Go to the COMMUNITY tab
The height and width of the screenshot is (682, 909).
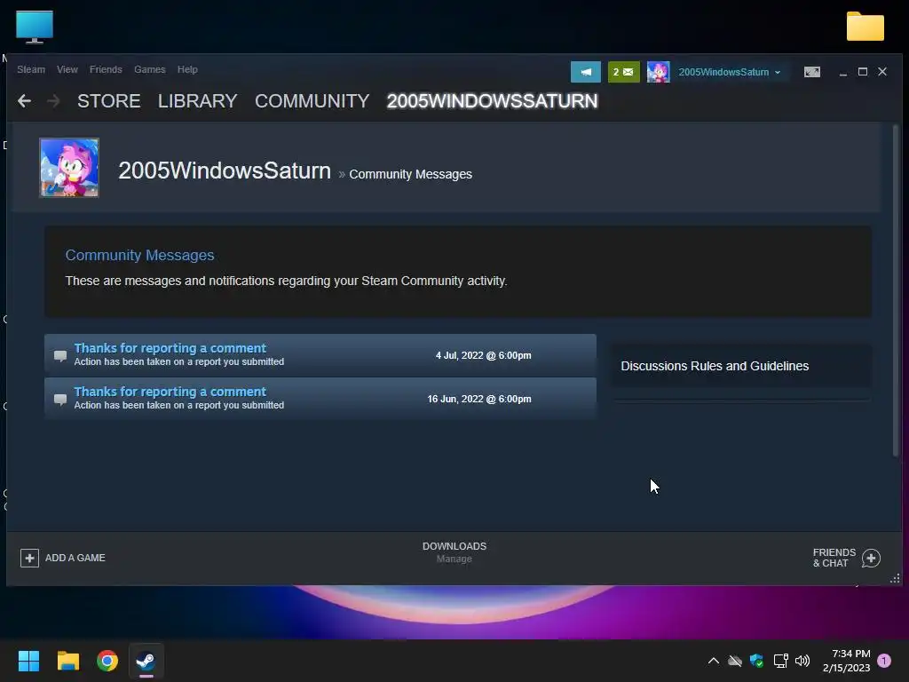pos(312,101)
